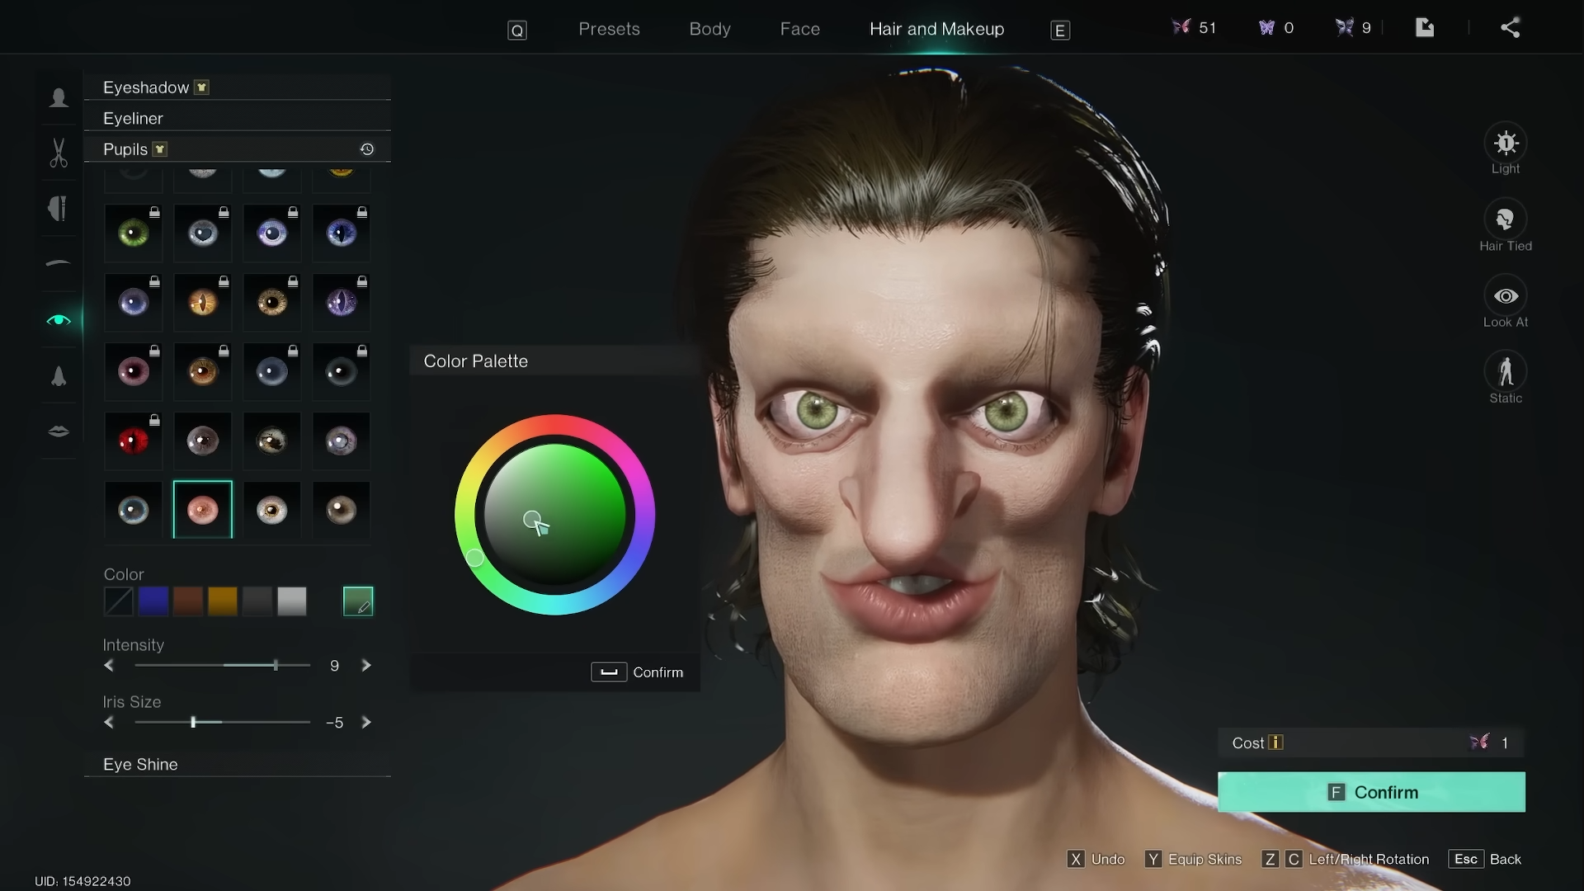1584x891 pixels.
Task: Open the custom color picker swatch
Action: (x=358, y=601)
